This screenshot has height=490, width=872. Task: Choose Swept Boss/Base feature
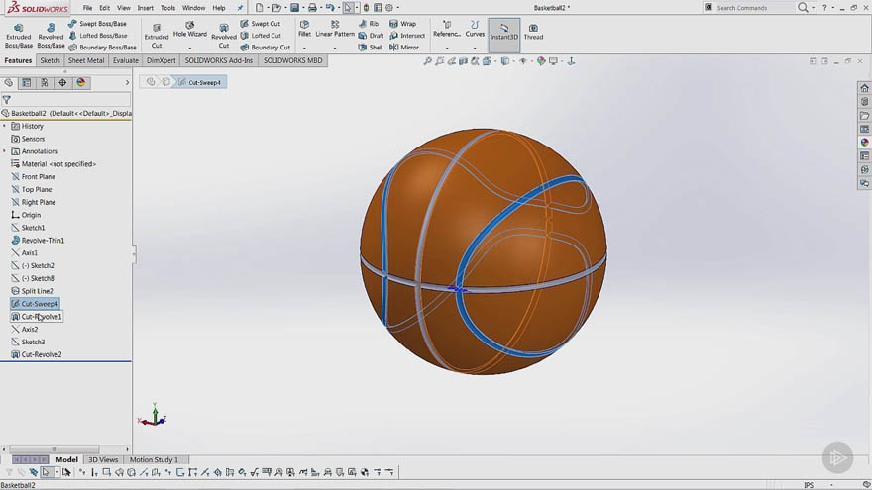(97, 24)
